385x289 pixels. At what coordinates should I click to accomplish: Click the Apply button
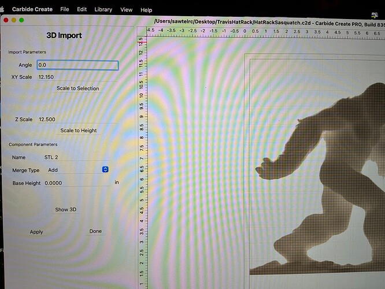click(36, 232)
